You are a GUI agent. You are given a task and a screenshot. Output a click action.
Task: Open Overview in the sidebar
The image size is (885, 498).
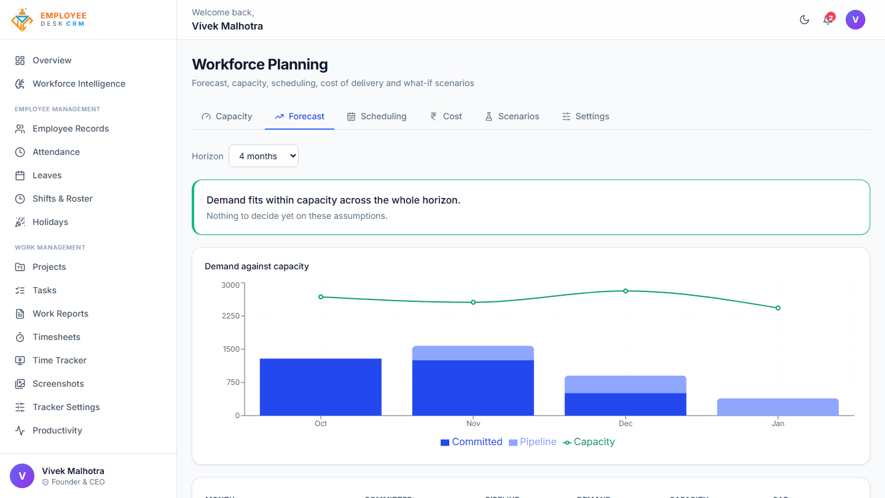[88, 60]
